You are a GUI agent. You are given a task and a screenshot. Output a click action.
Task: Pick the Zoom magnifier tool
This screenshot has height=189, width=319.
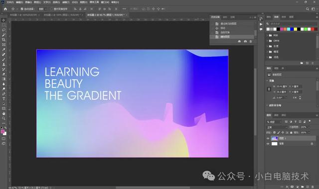[3, 118]
